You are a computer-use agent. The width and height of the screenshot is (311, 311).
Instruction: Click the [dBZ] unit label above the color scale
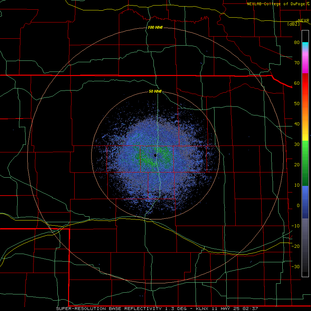(293, 24)
